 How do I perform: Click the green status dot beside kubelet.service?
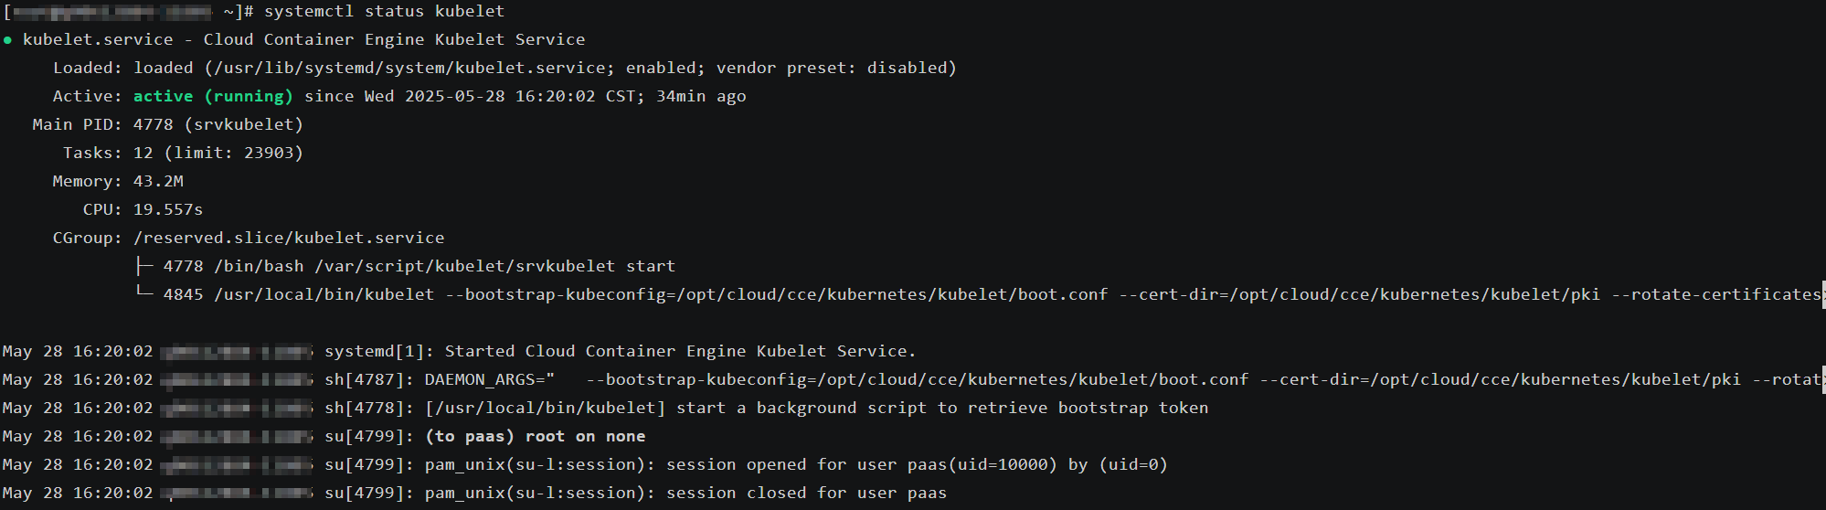[x=7, y=40]
